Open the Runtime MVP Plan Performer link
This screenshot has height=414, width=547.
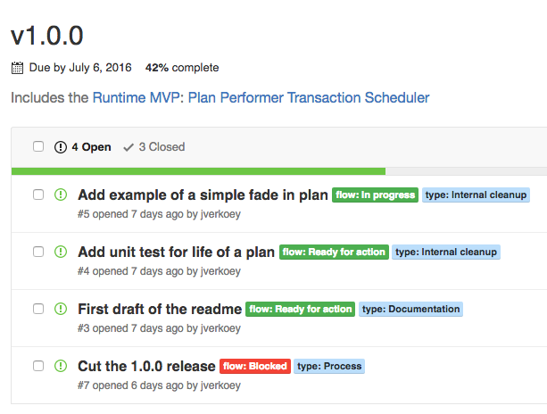[261, 97]
